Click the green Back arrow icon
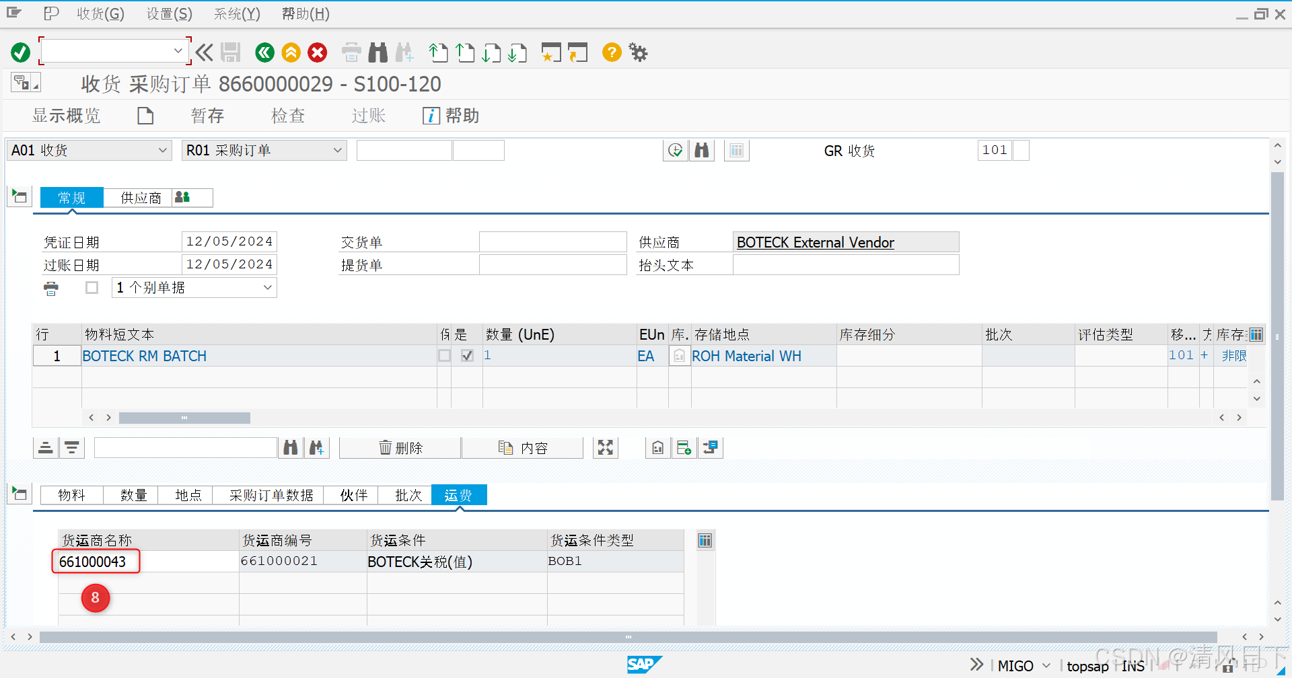 coord(265,52)
